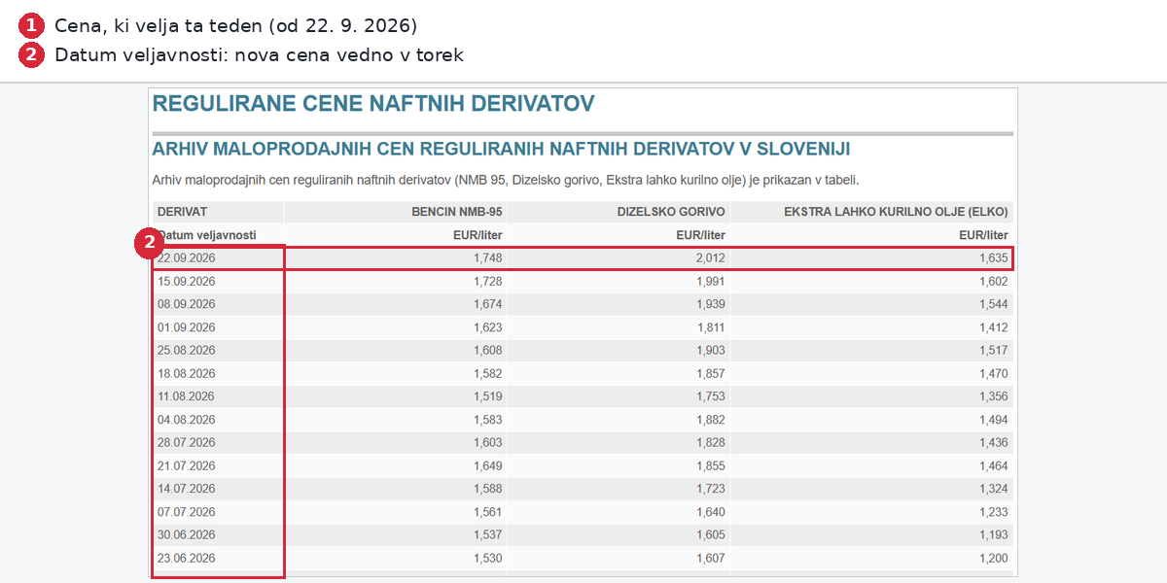Click petrol value '1,519'

[x=487, y=396]
